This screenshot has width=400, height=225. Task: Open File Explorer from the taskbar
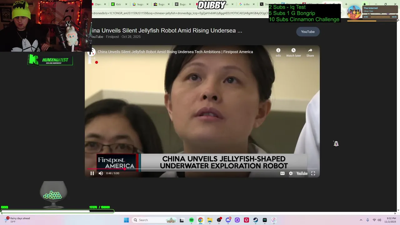[210, 220]
